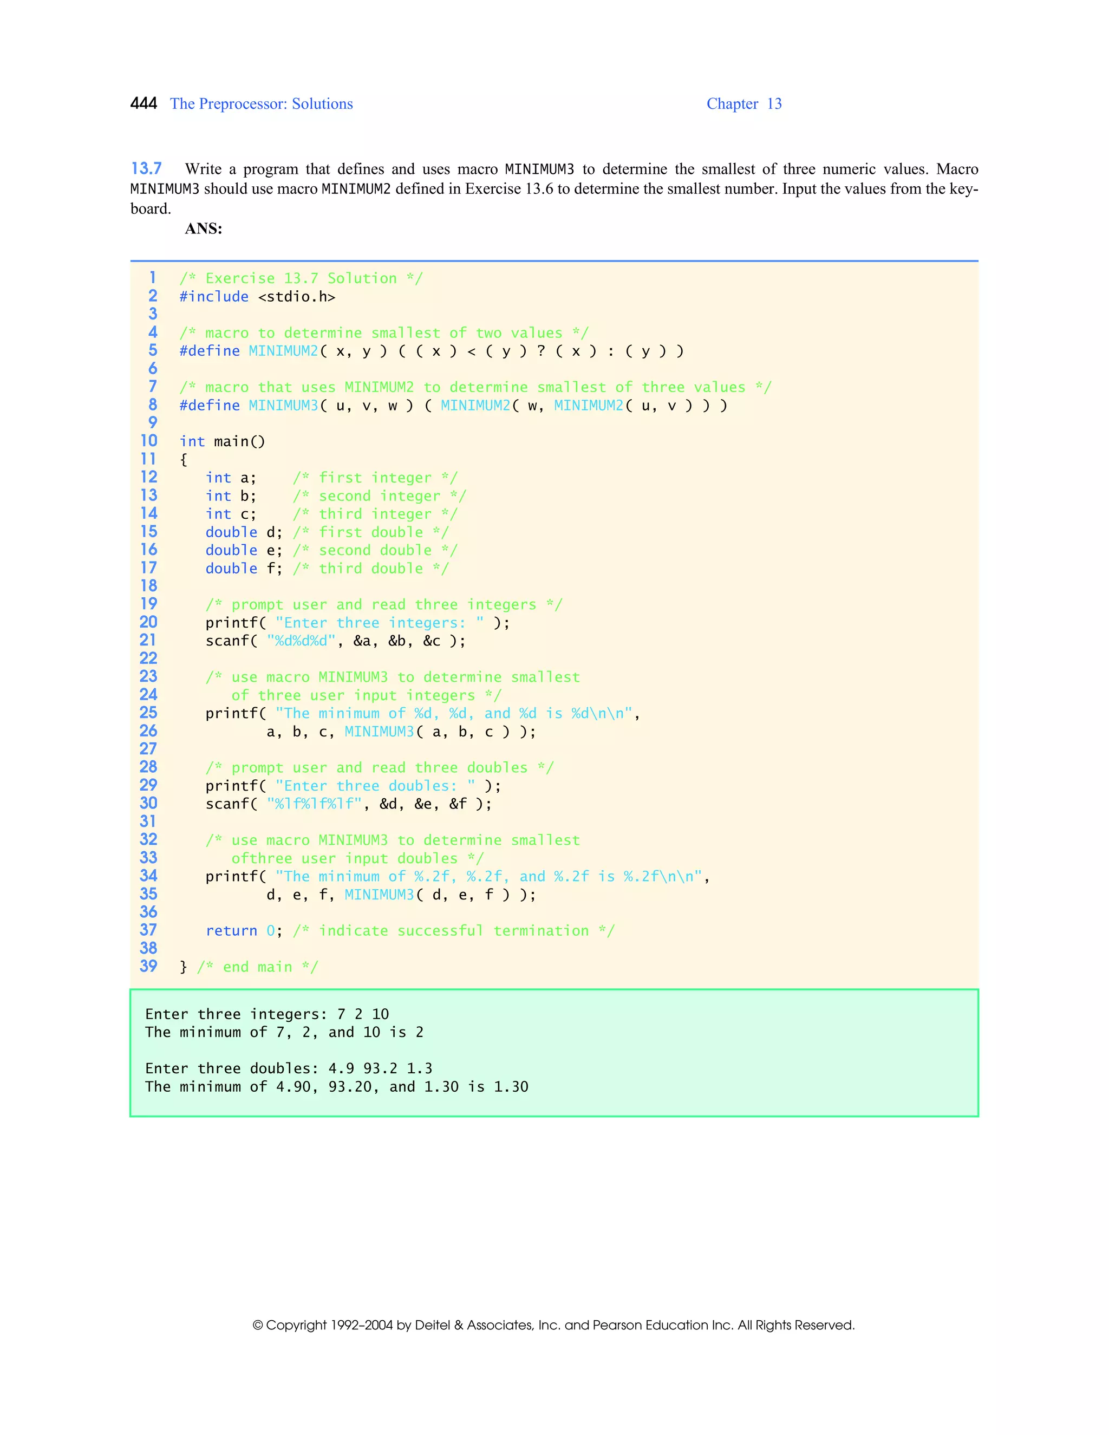
Task: Click the comment 'macro to determine smallest of two values'
Action: (x=384, y=333)
